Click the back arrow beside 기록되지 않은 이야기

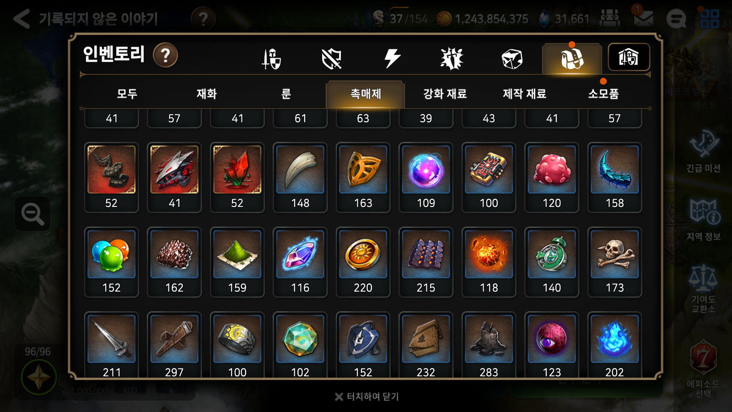click(22, 19)
